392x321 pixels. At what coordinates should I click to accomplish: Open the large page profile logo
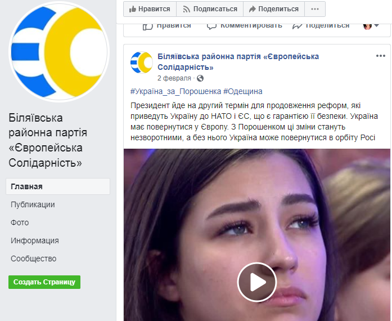pos(59,52)
